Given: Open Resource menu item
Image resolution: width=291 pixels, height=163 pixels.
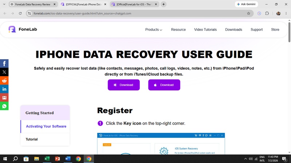Looking at the screenshot, I should [178, 30].
